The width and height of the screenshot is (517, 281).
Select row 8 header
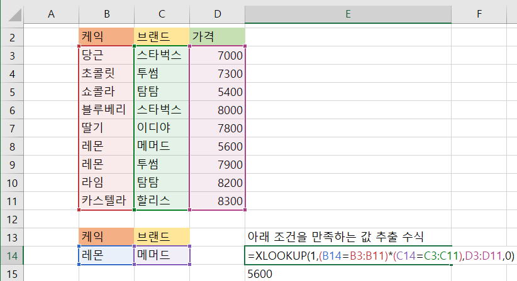point(12,146)
